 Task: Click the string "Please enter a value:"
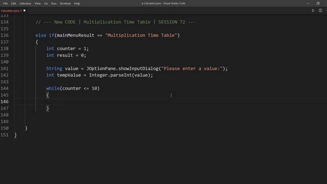tap(192, 68)
